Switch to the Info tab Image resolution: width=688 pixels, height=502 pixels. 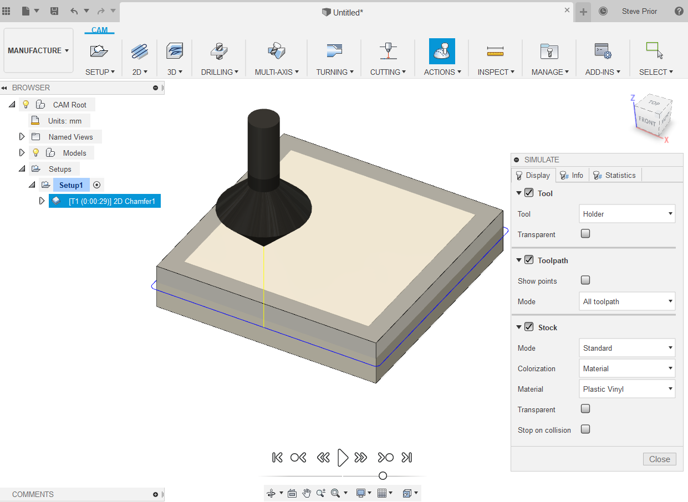[572, 175]
